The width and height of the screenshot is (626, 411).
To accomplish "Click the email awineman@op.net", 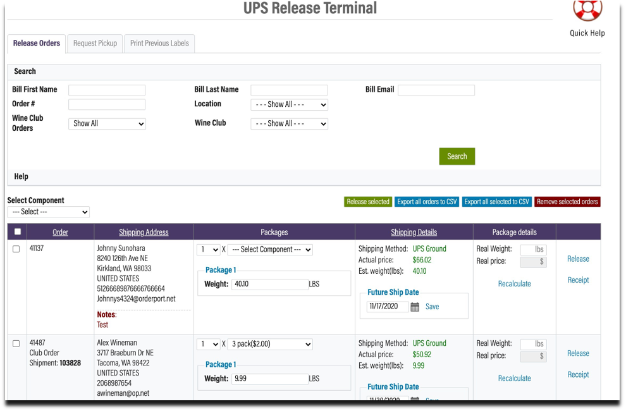I will click(123, 394).
